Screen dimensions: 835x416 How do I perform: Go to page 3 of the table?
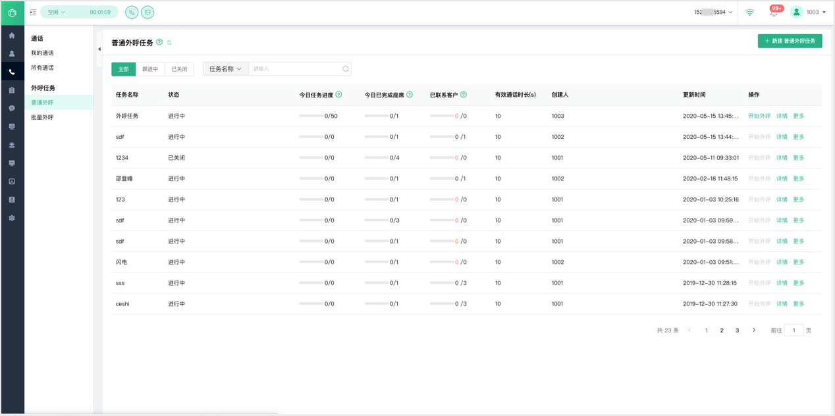737,330
